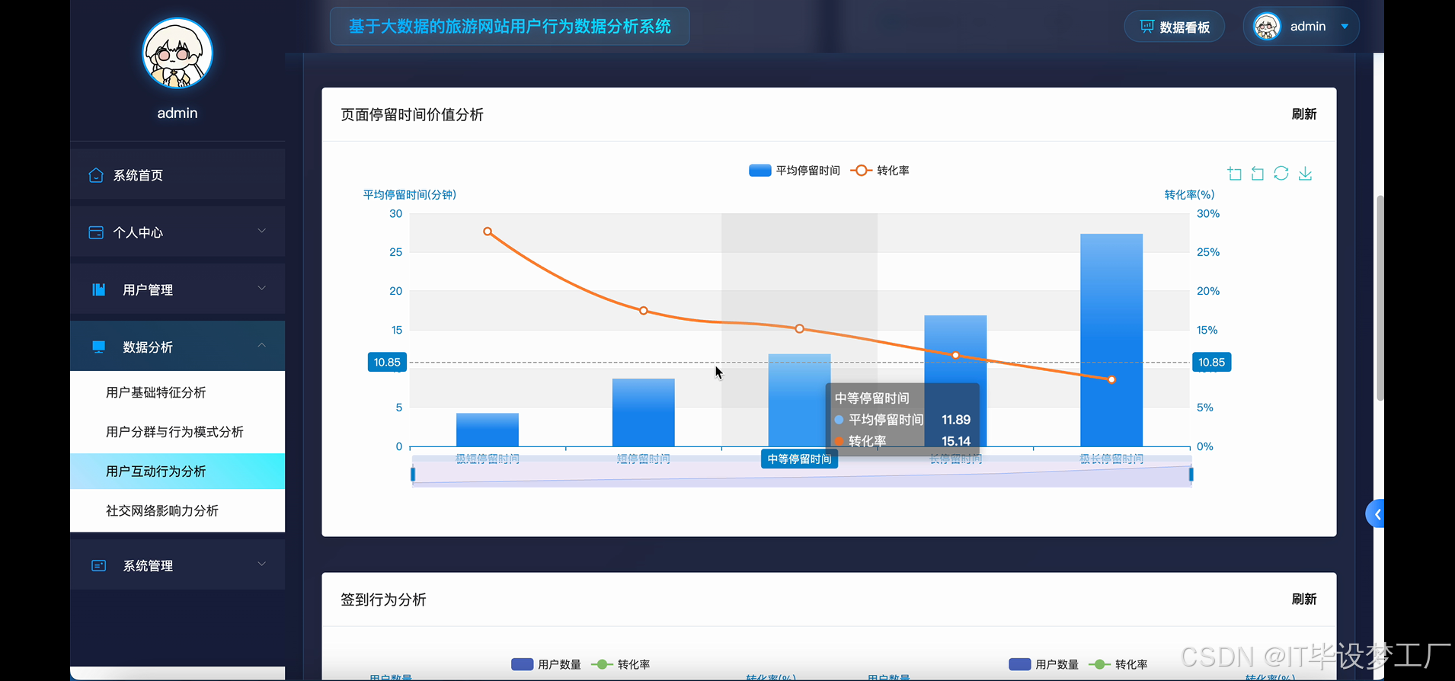The image size is (1455, 681).
Task: Click 刷新 on 页面停留时间价值分析 card
Action: (1303, 114)
